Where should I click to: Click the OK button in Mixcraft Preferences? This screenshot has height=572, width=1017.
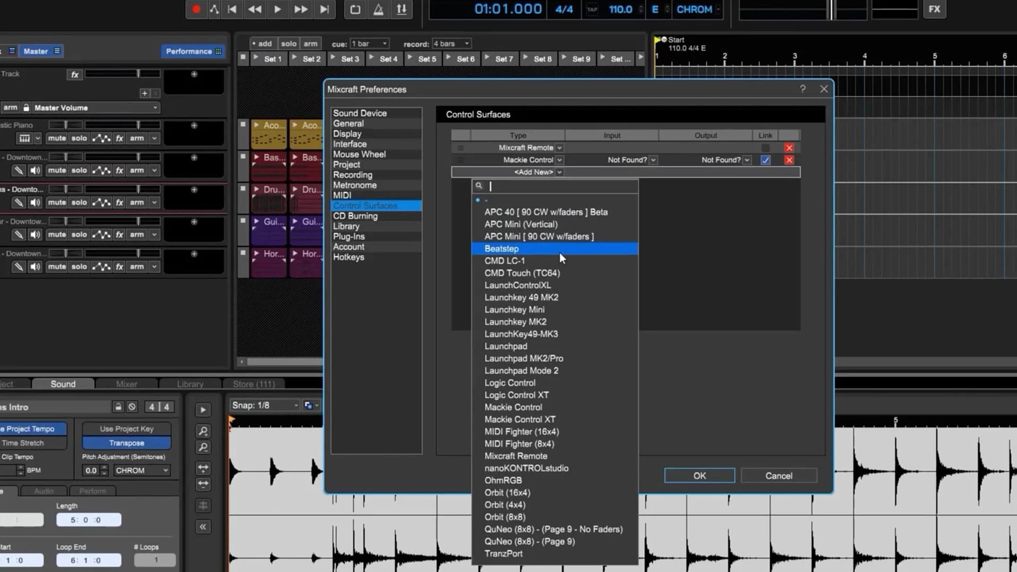click(x=699, y=475)
